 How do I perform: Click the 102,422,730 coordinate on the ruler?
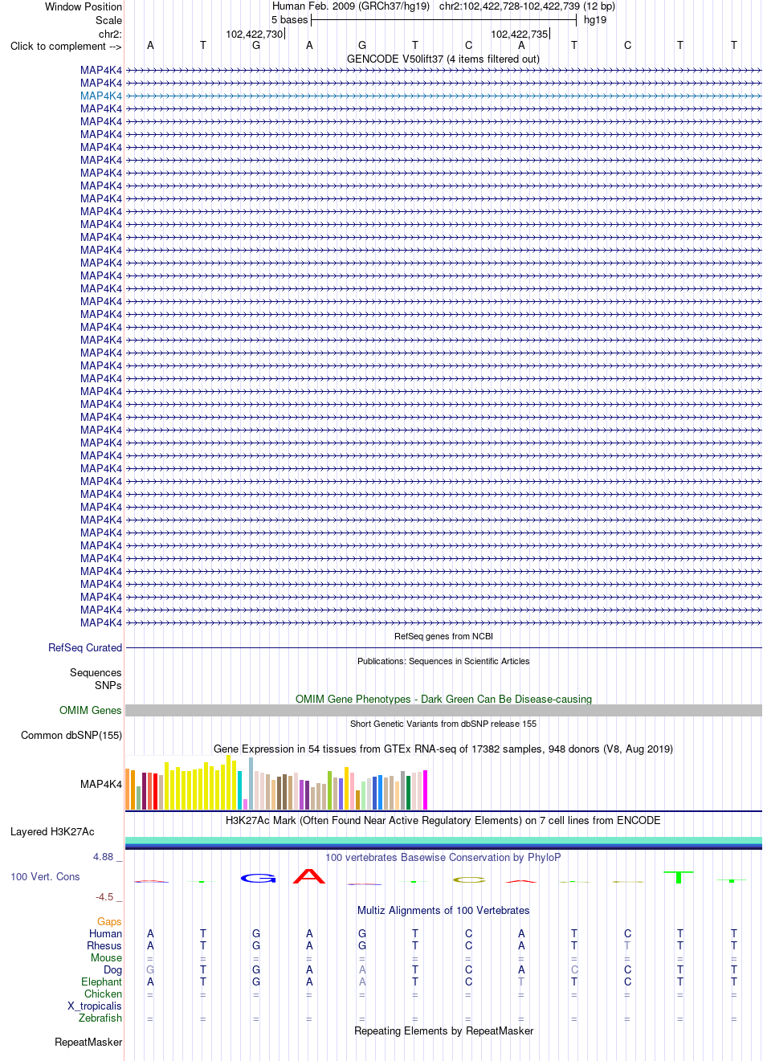tap(255, 34)
